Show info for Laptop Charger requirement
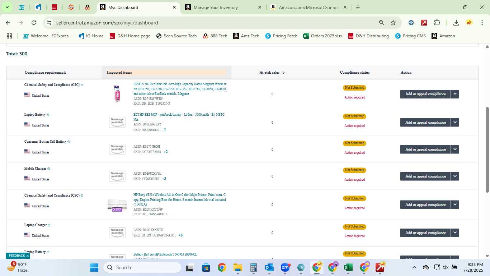Screen dimensions: 490x276 pyautogui.click(x=49, y=225)
